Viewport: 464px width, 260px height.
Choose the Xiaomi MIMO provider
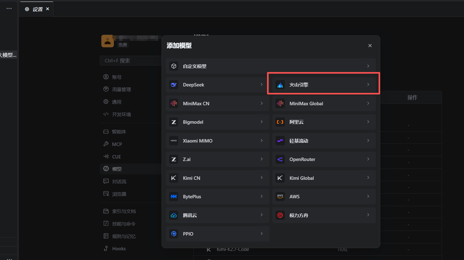(218, 141)
